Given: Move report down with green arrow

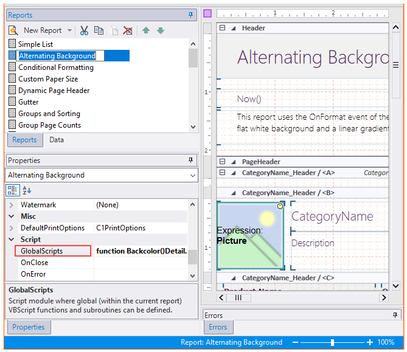Looking at the screenshot, I should [x=161, y=30].
